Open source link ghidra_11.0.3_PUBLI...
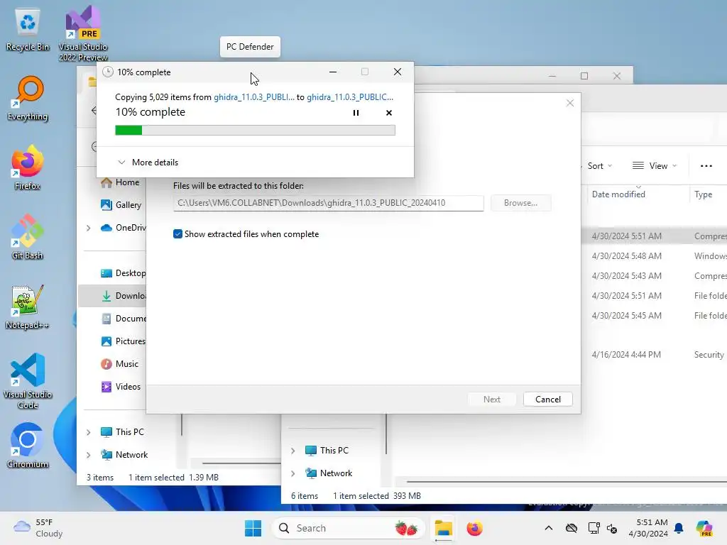Viewport: 727px width, 545px height. pos(253,97)
